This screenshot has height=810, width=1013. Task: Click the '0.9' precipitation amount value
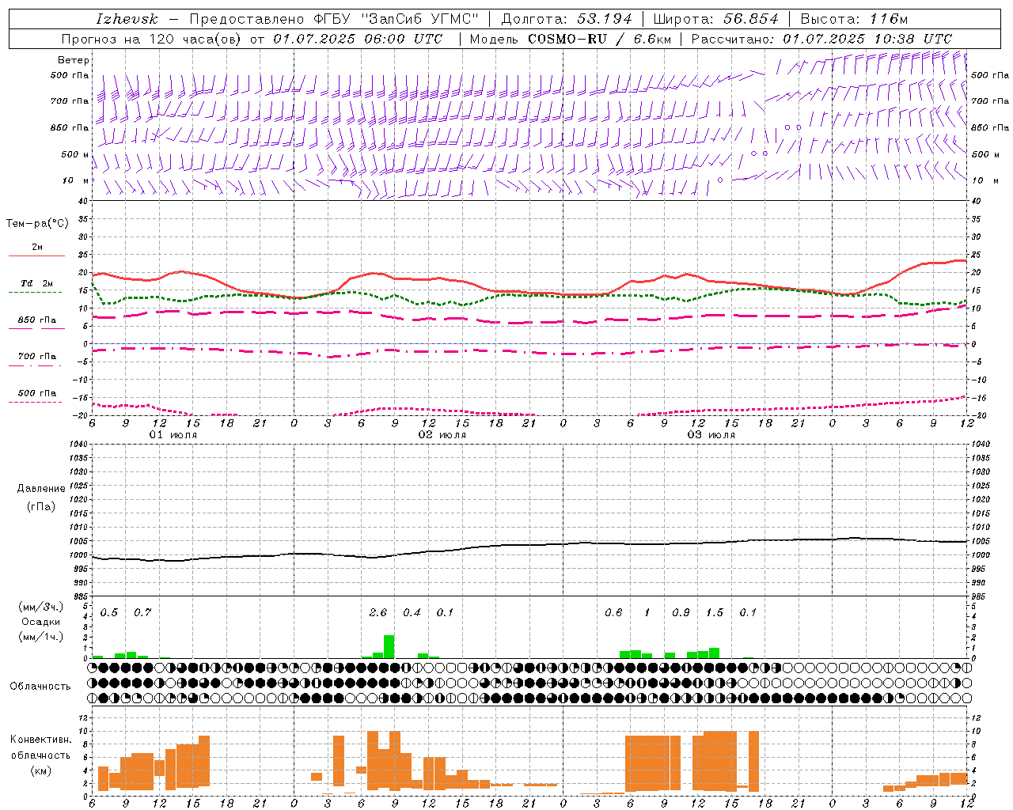point(681,613)
